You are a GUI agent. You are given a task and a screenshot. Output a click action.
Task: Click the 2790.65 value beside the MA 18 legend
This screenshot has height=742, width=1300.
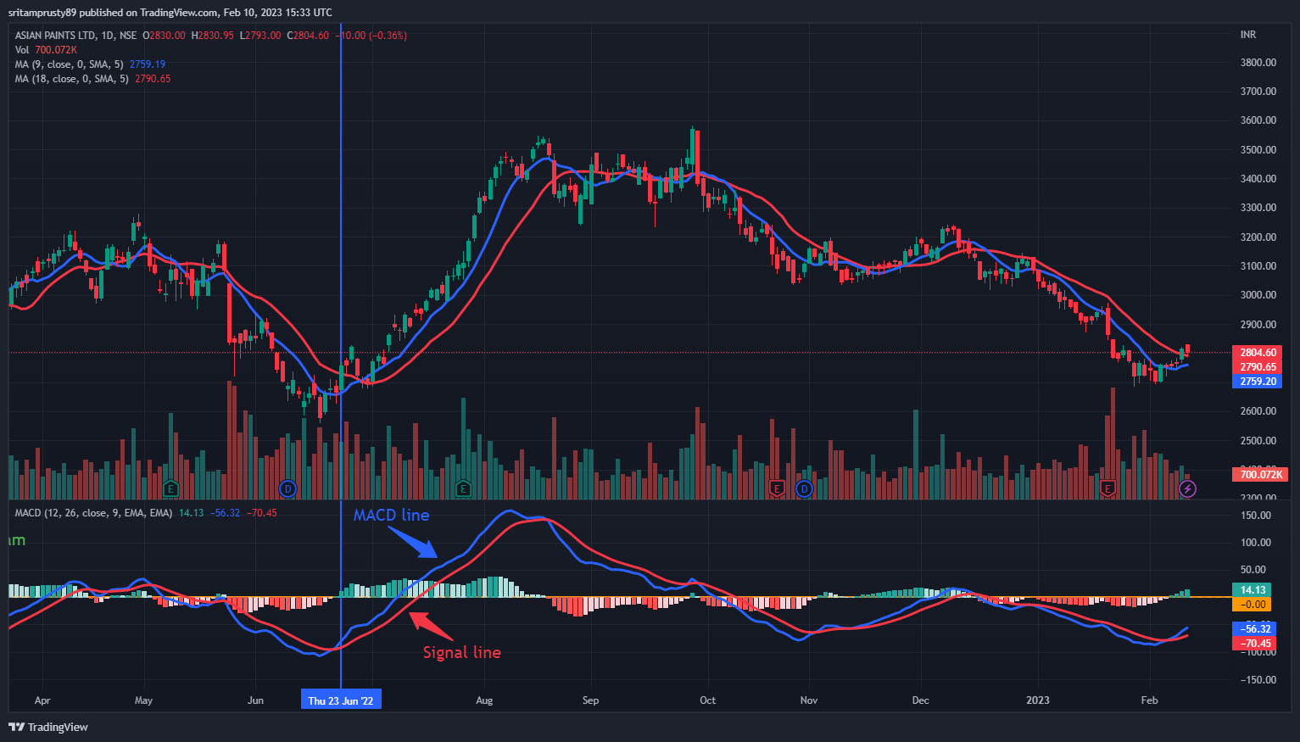pos(153,79)
